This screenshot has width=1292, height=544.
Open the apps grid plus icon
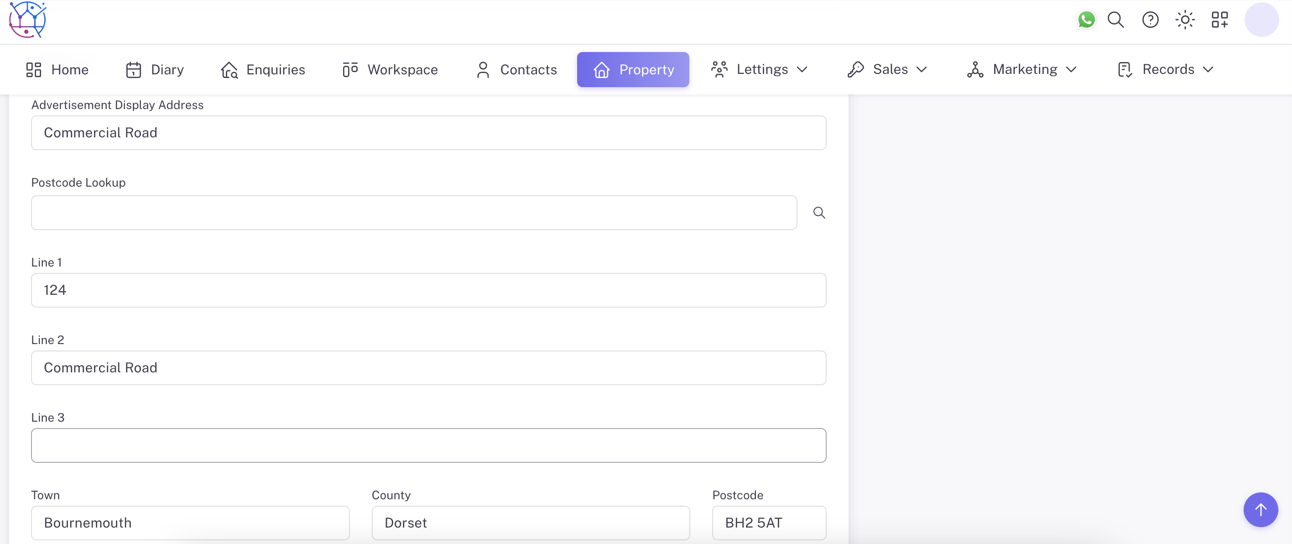point(1219,20)
